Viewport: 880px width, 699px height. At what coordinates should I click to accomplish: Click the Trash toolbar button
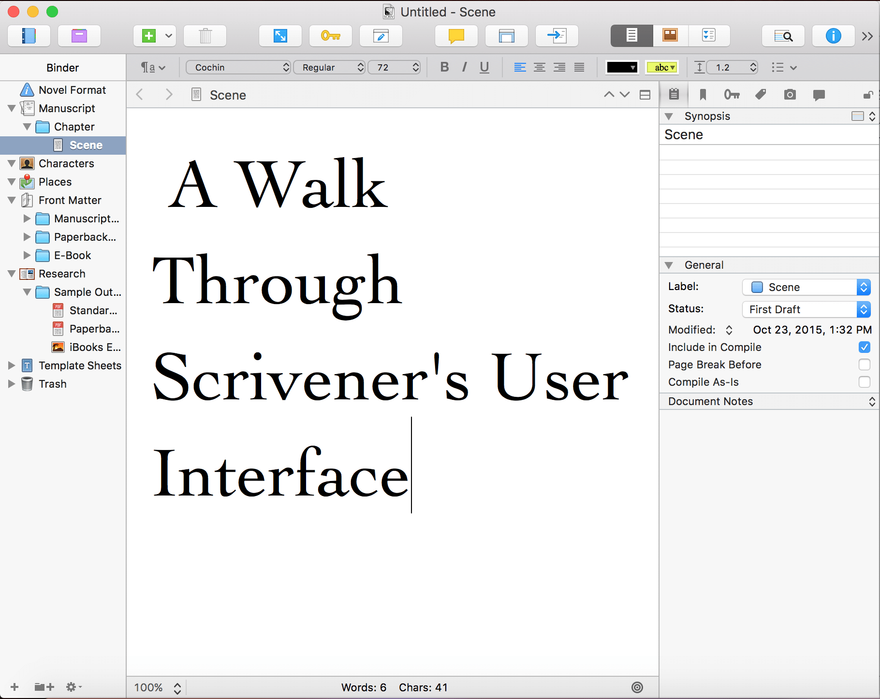click(205, 36)
